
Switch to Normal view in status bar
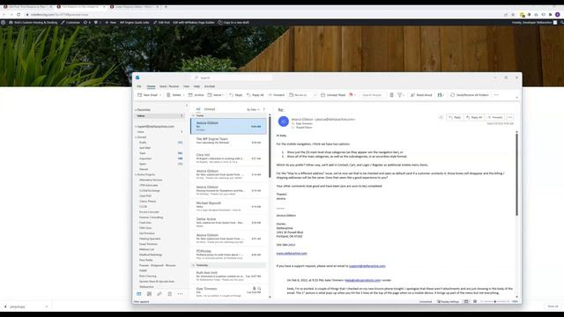466,301
